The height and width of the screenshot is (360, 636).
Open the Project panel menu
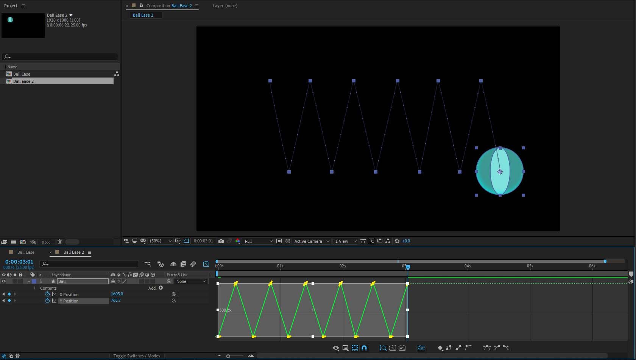(x=23, y=6)
